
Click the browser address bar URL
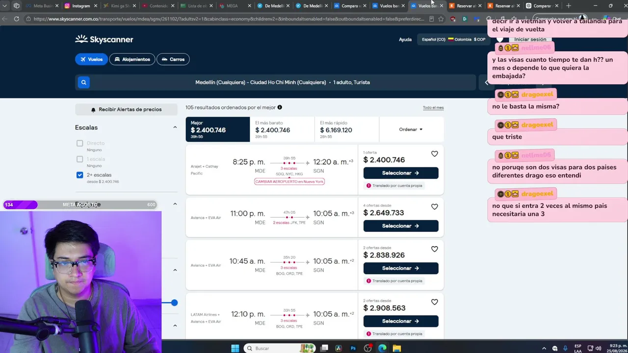229,19
